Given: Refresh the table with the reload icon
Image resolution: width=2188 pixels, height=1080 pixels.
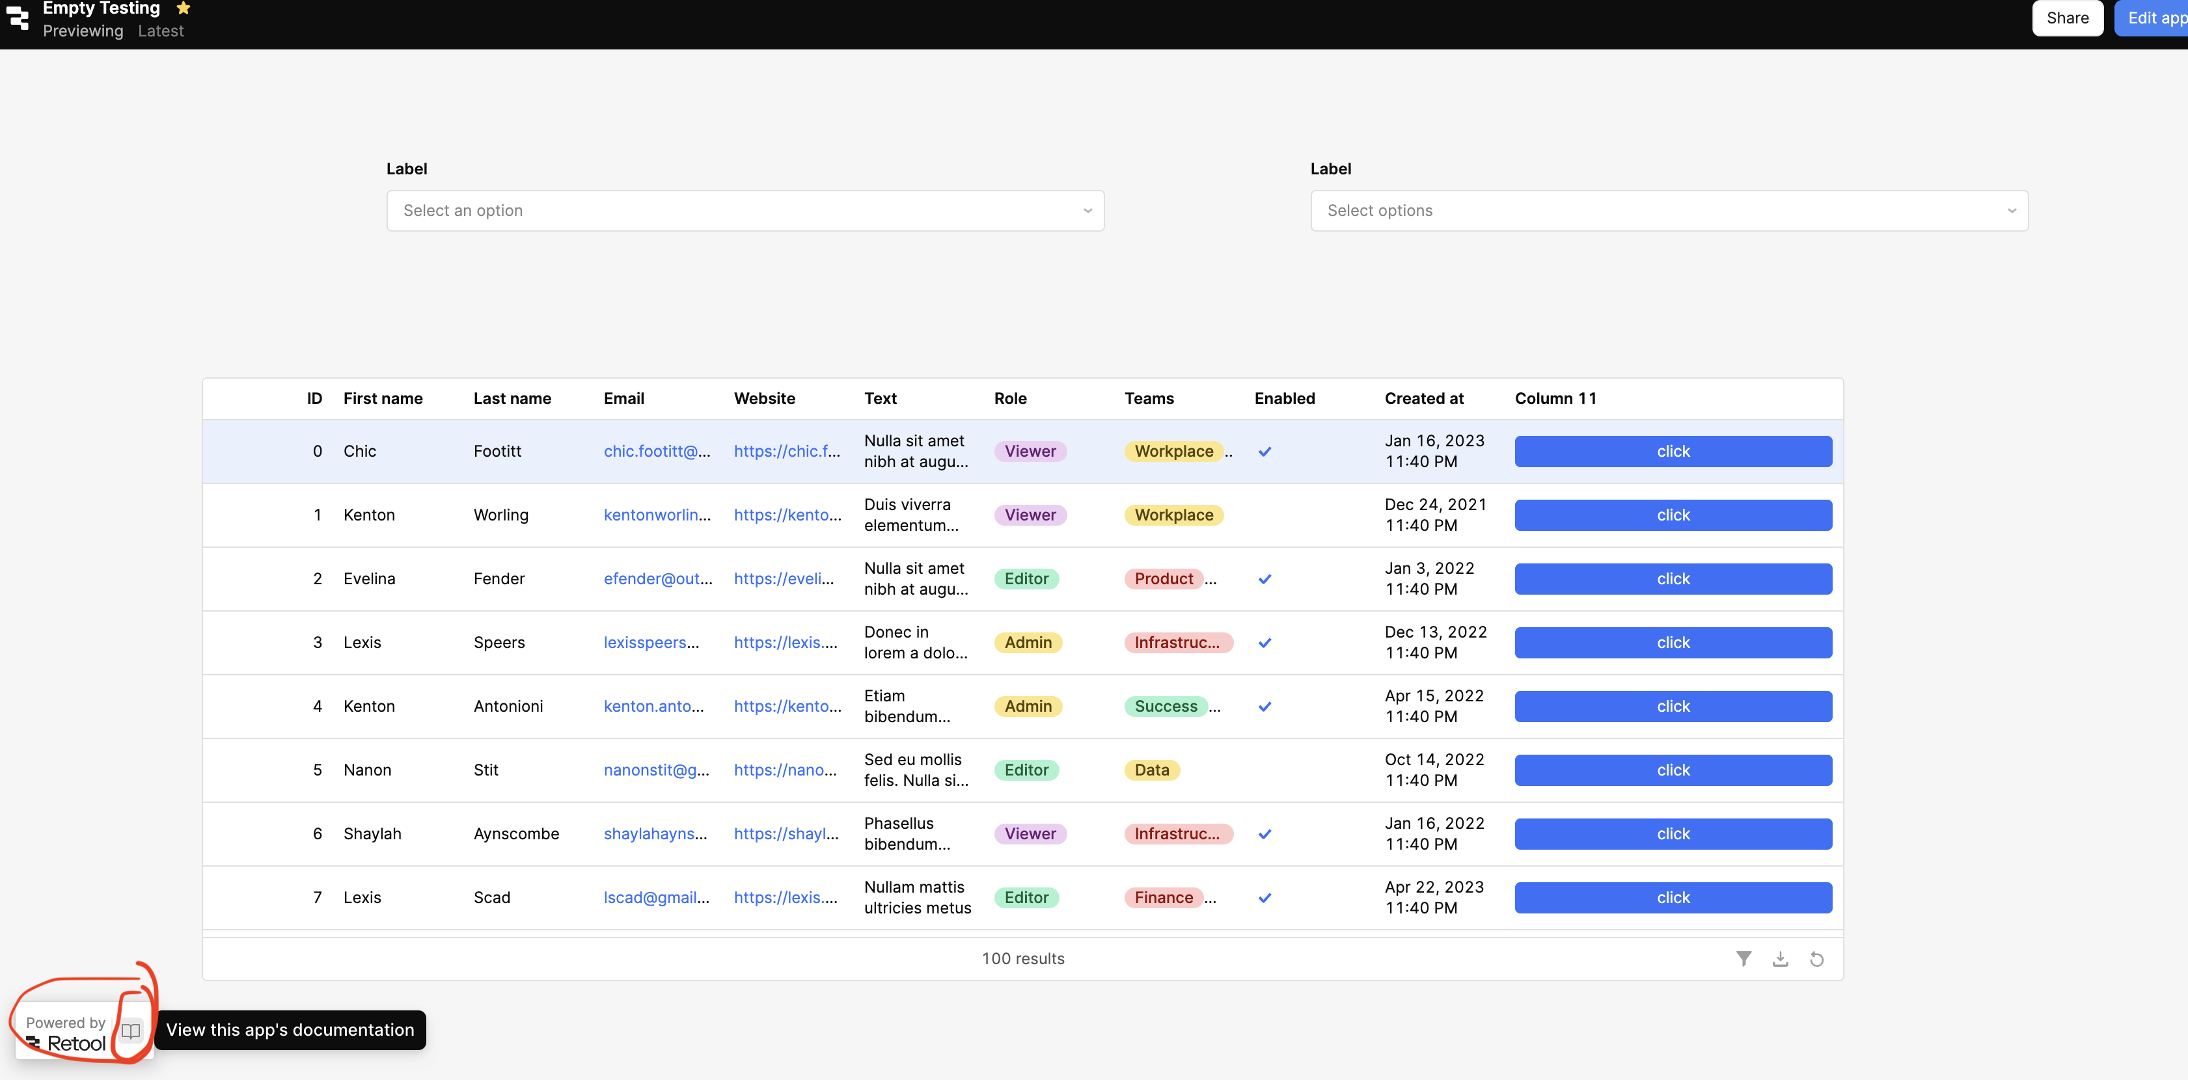Looking at the screenshot, I should pyautogui.click(x=1817, y=958).
